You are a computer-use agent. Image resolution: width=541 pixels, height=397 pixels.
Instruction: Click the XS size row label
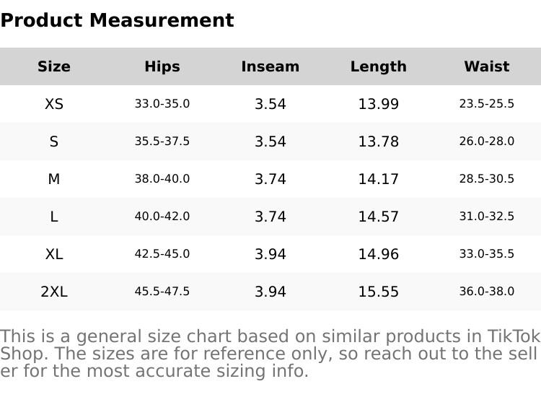click(54, 104)
